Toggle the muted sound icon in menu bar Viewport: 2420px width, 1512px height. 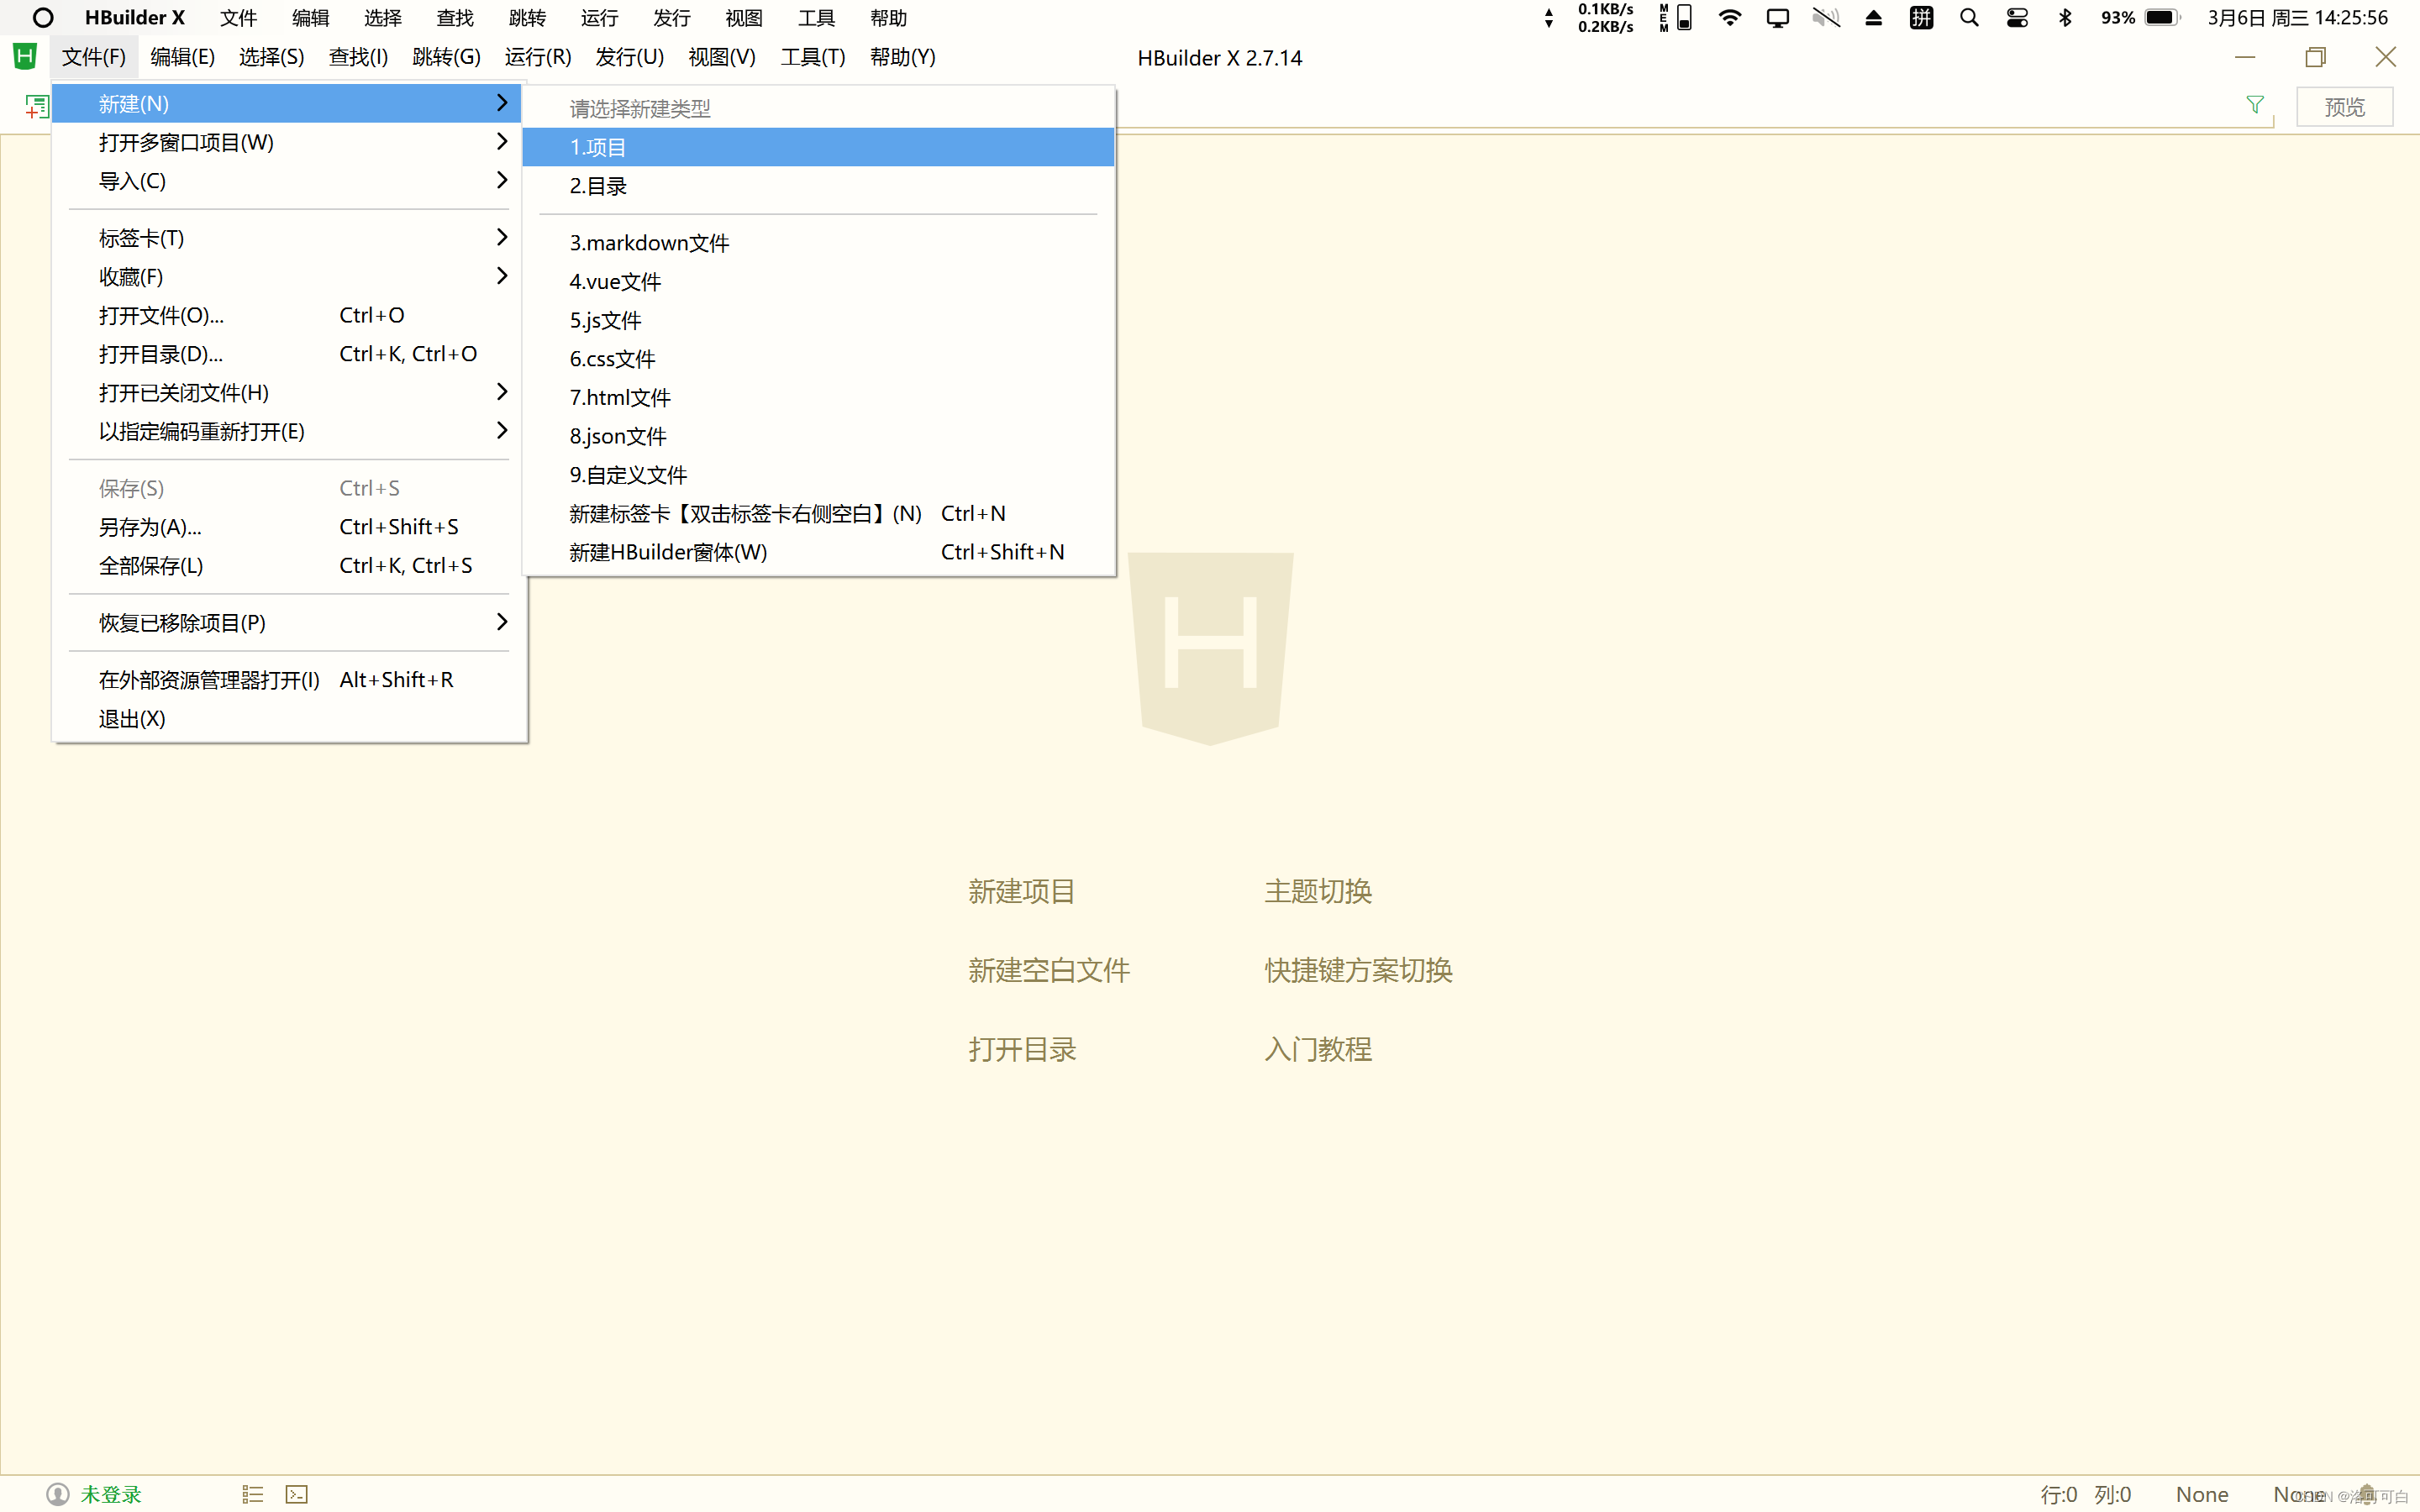1826,17
